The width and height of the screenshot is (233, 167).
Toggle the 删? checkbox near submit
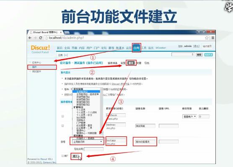click(x=62, y=156)
